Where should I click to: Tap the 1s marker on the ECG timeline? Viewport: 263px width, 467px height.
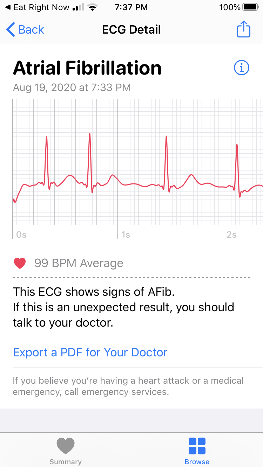pyautogui.click(x=126, y=235)
